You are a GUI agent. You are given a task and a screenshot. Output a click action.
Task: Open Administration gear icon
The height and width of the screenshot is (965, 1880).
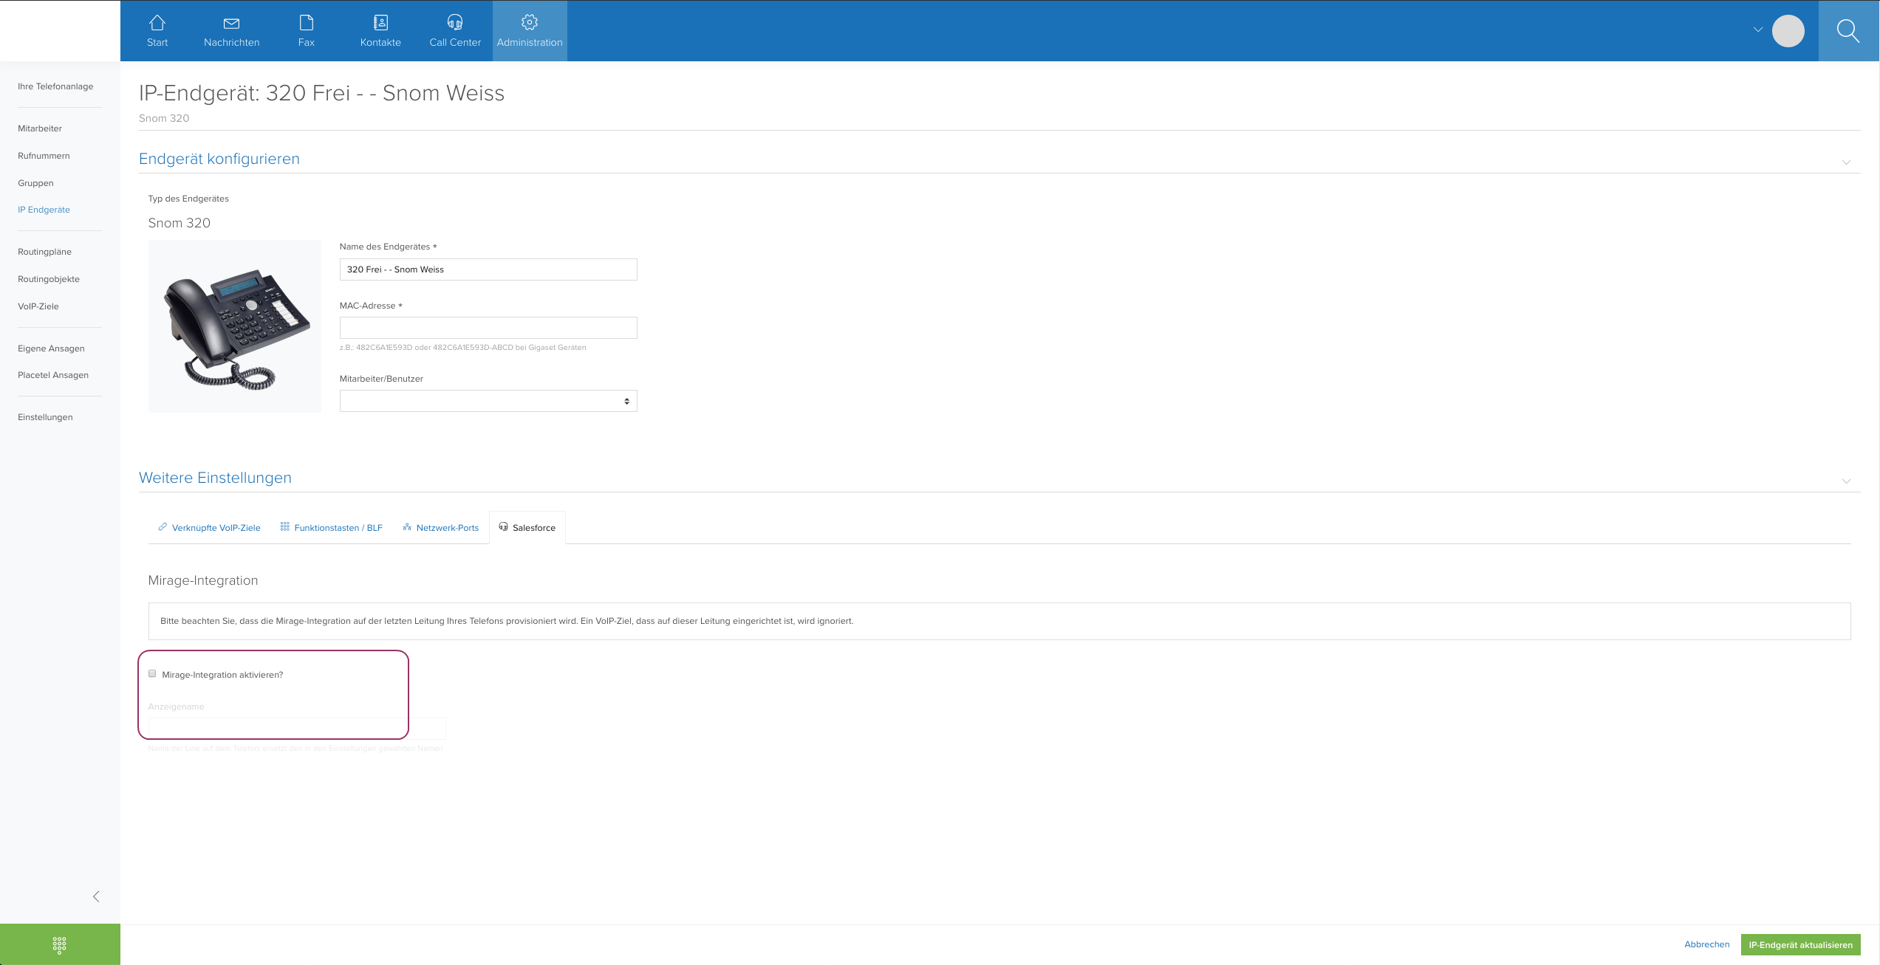[530, 22]
